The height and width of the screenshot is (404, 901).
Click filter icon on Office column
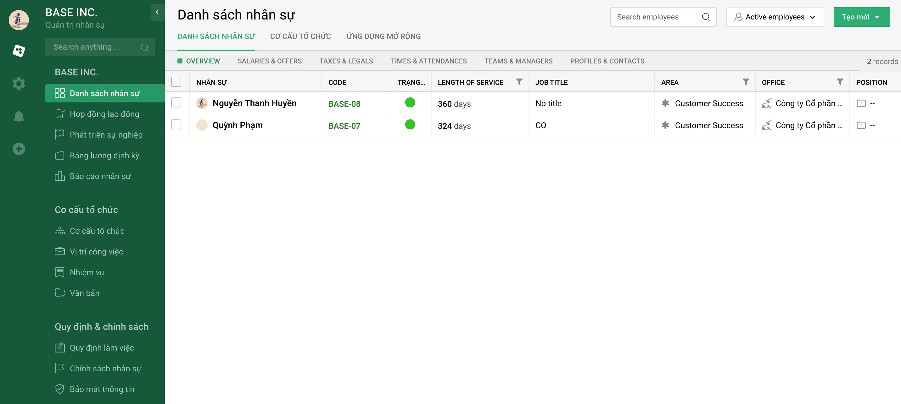click(x=840, y=82)
